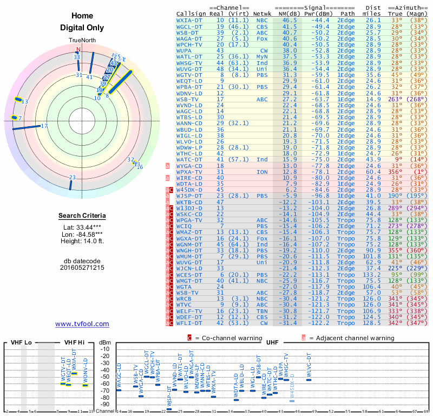Click the Callsign column header
This screenshot has height=416, width=433.
(x=189, y=13)
